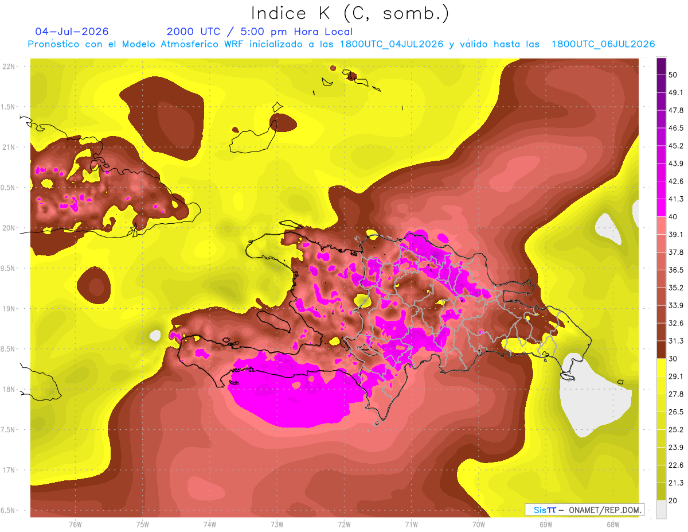Click the colorbar value "25.2"
Screen dimensions: 688x532
coord(677,430)
